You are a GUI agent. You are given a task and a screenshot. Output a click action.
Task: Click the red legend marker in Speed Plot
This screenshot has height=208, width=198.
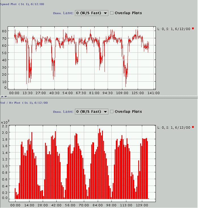pos(193,28)
